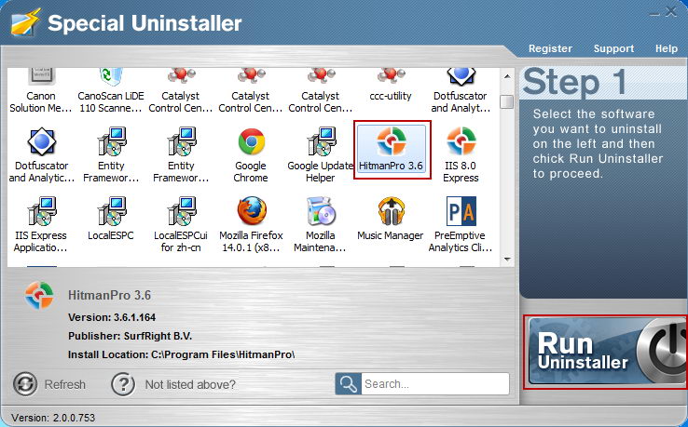Click the Music Manager headphones icon
This screenshot has width=688, height=427.
click(391, 211)
